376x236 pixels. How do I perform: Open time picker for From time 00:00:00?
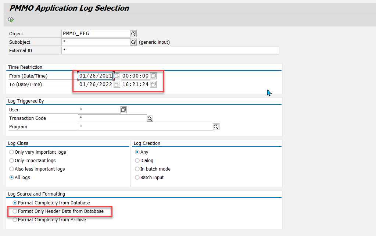coord(153,76)
